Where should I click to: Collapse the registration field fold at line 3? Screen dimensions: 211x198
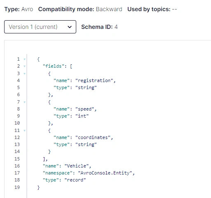[24, 74]
